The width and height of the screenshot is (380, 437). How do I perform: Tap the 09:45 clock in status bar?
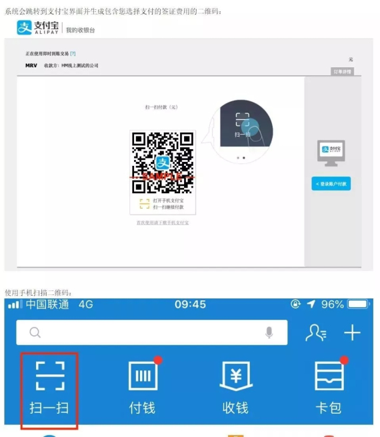tap(190, 304)
